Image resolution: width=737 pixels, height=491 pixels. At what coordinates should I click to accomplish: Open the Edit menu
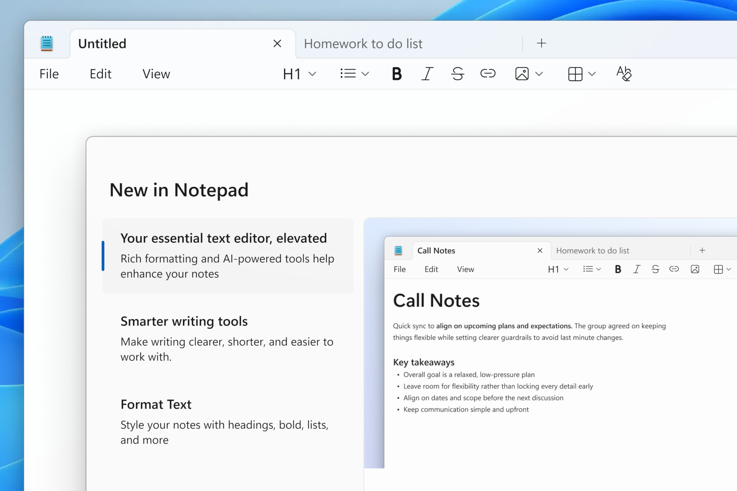pos(101,74)
